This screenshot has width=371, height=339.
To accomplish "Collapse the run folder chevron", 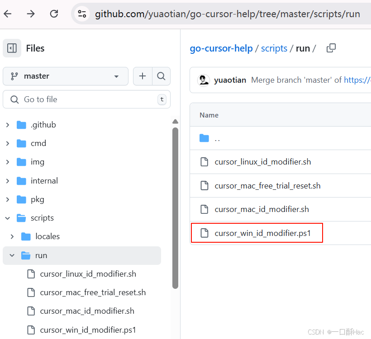I will point(12,255).
